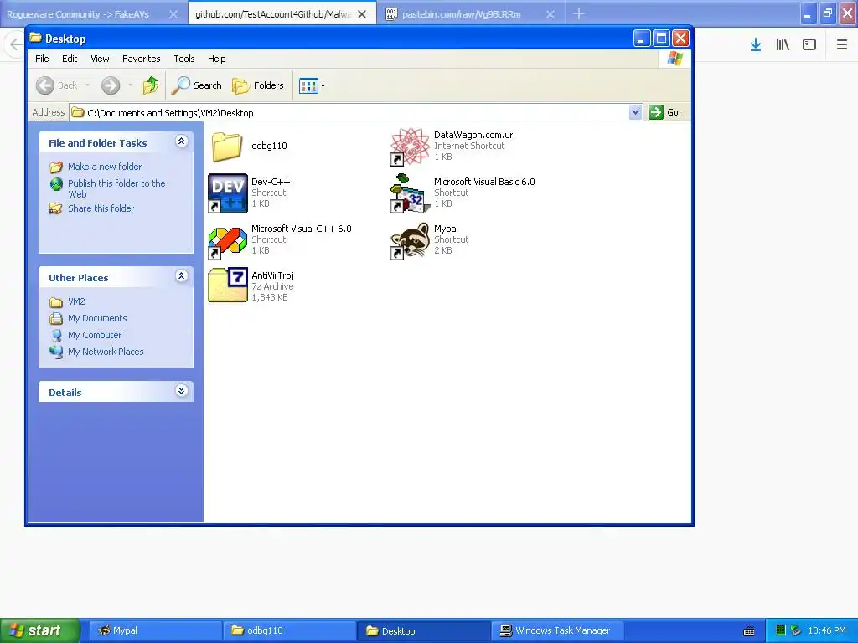Screen dimensions: 858x643
Task: Click the Windows flag logo in Explorer
Action: pyautogui.click(x=675, y=59)
